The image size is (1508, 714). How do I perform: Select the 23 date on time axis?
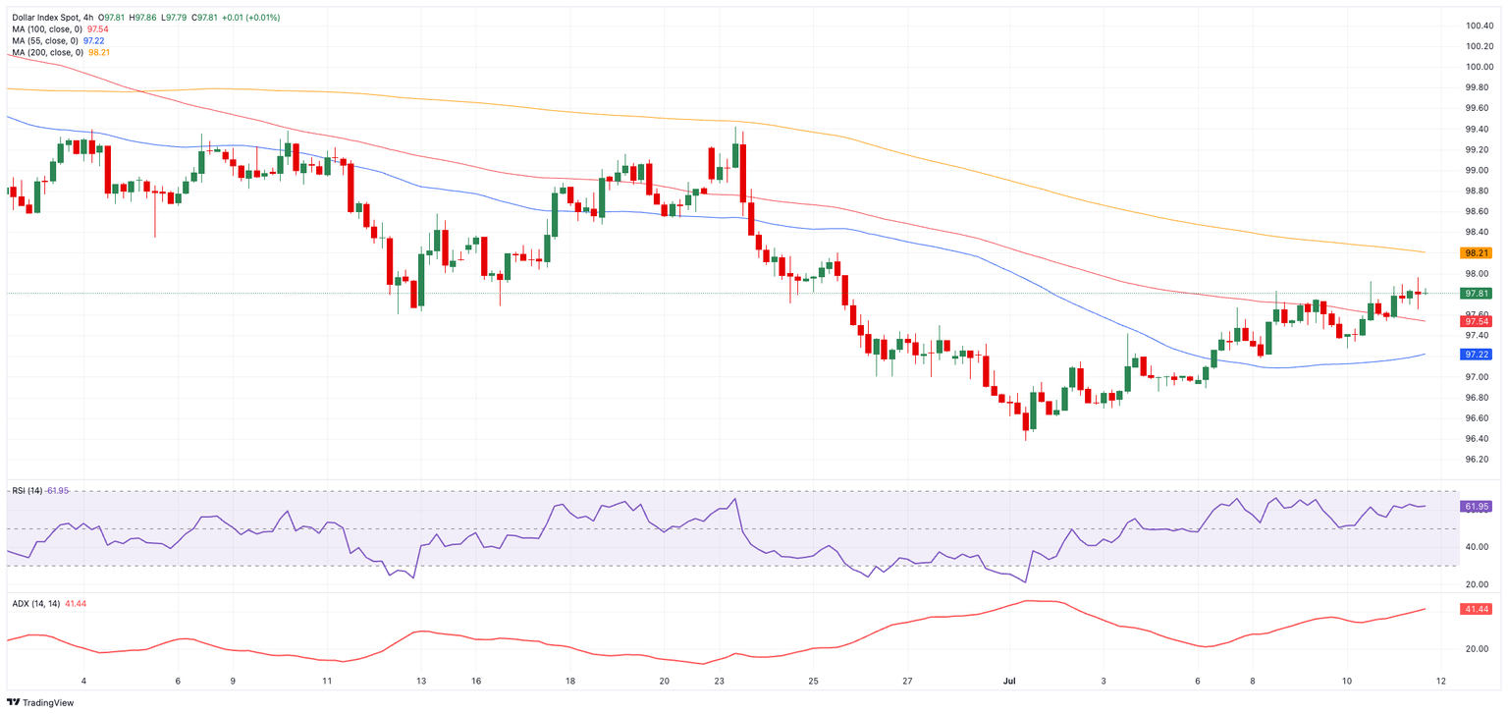[x=720, y=681]
